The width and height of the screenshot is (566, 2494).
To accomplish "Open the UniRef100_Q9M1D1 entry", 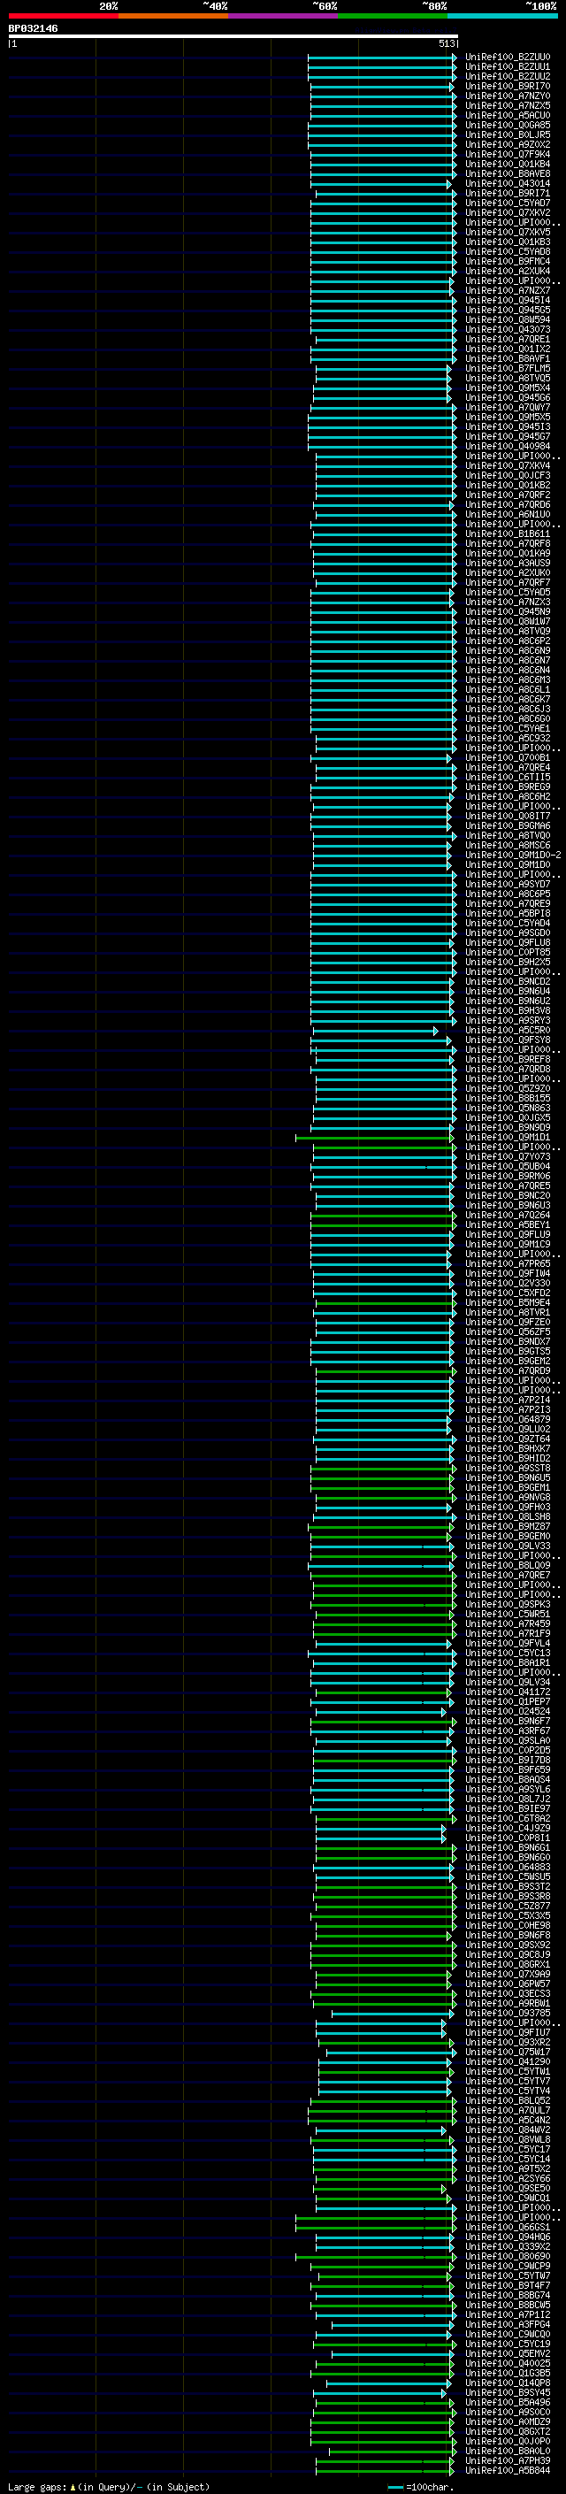I will coord(508,1137).
